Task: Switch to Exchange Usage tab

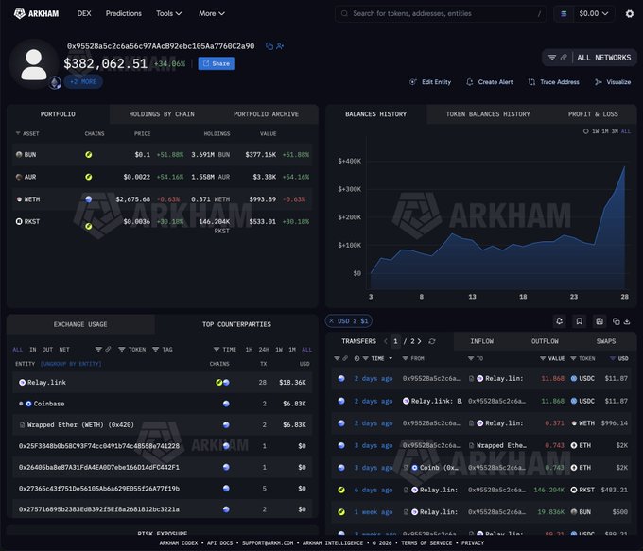Action: [80, 324]
